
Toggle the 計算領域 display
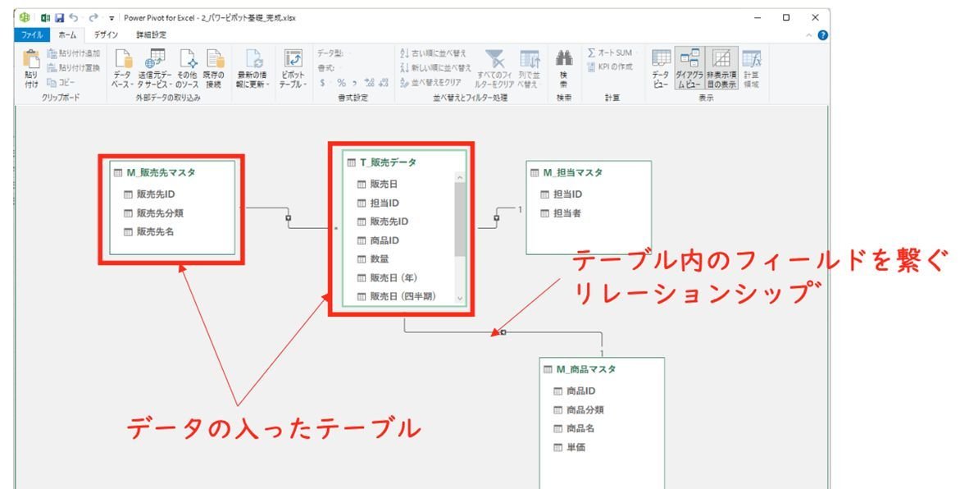[x=751, y=69]
